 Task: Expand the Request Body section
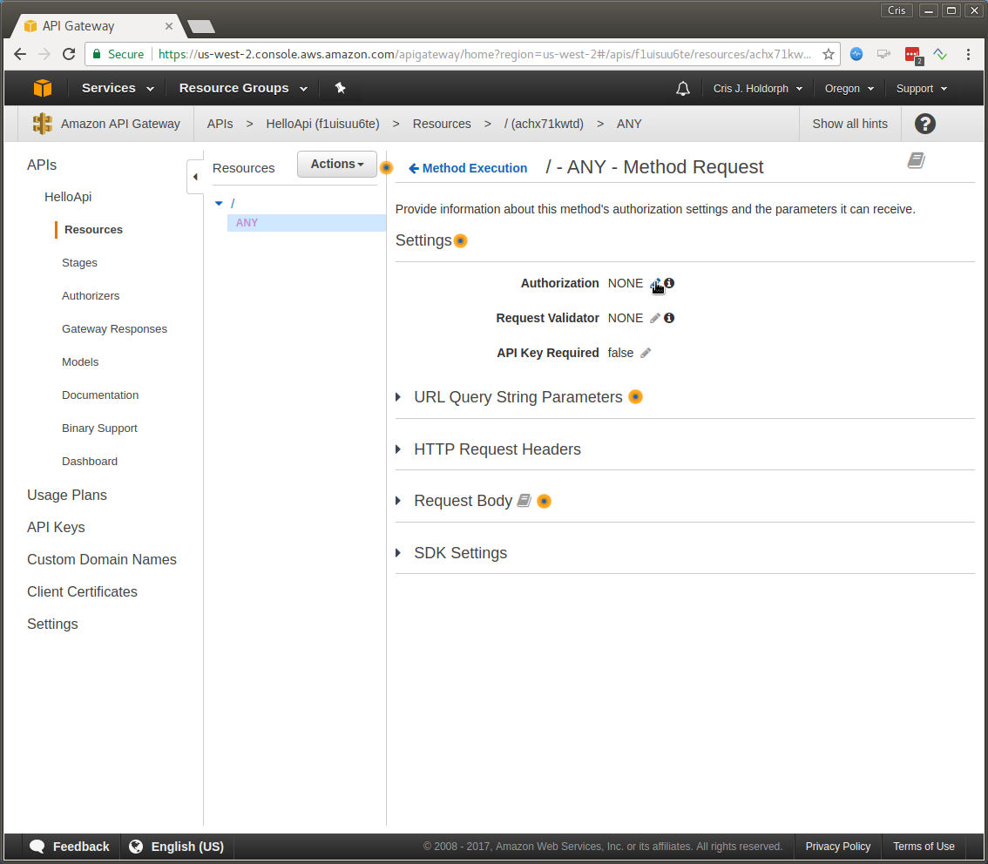[398, 501]
